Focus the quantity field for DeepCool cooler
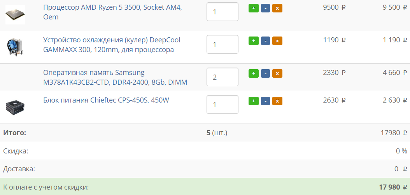The image size is (410, 195). (223, 44)
